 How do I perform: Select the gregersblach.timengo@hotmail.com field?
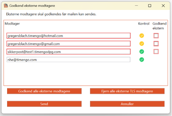click(x=68, y=36)
